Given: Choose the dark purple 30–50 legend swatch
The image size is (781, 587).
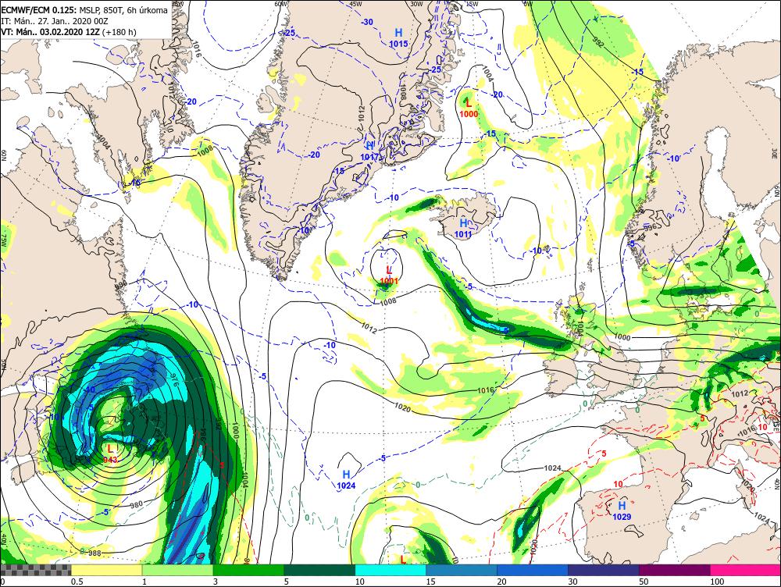Looking at the screenshot, I should pos(603,570).
